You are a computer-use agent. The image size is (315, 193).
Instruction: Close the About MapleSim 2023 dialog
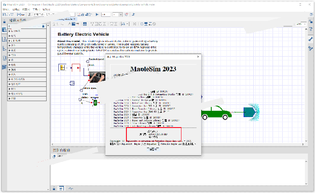[x=198, y=56]
